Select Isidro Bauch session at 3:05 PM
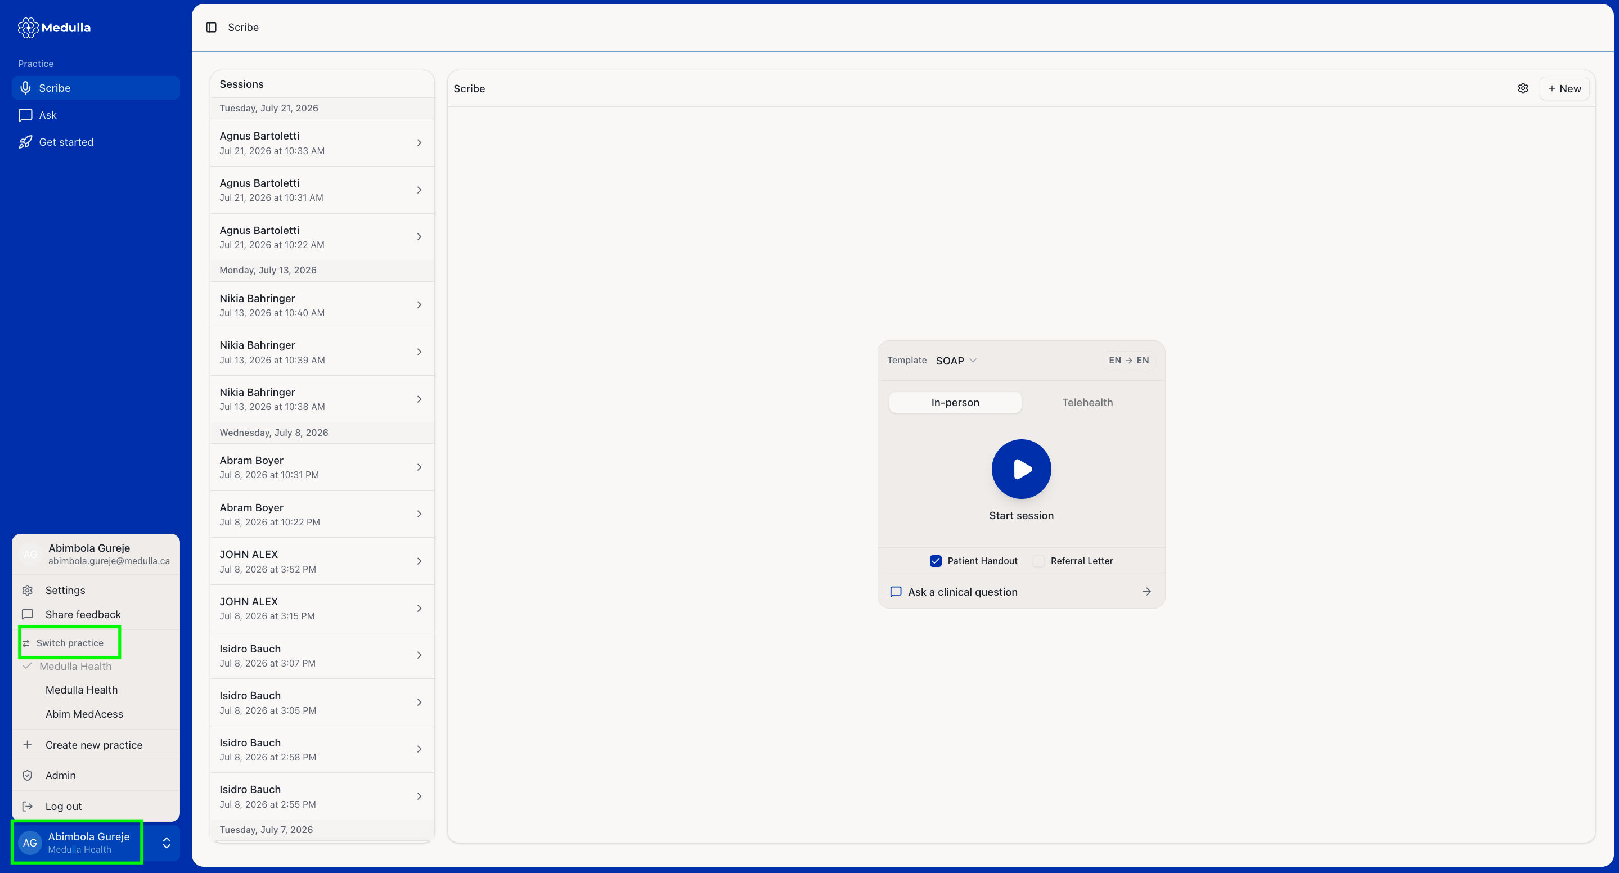 [322, 702]
